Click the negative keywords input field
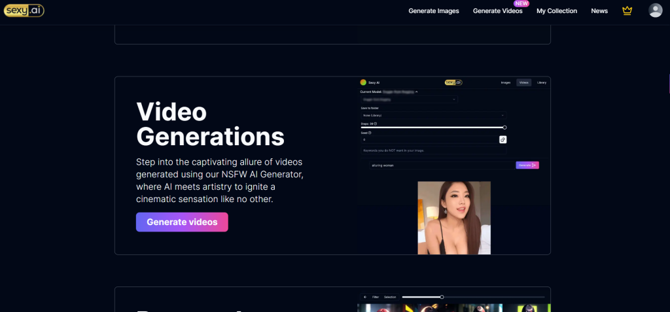The image size is (670, 312). tap(433, 150)
